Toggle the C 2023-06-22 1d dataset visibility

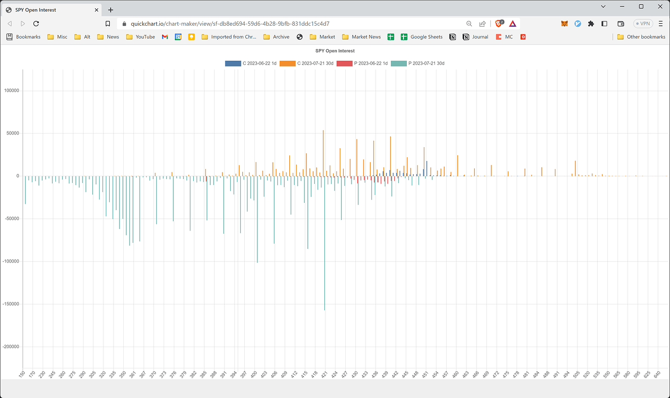(250, 63)
